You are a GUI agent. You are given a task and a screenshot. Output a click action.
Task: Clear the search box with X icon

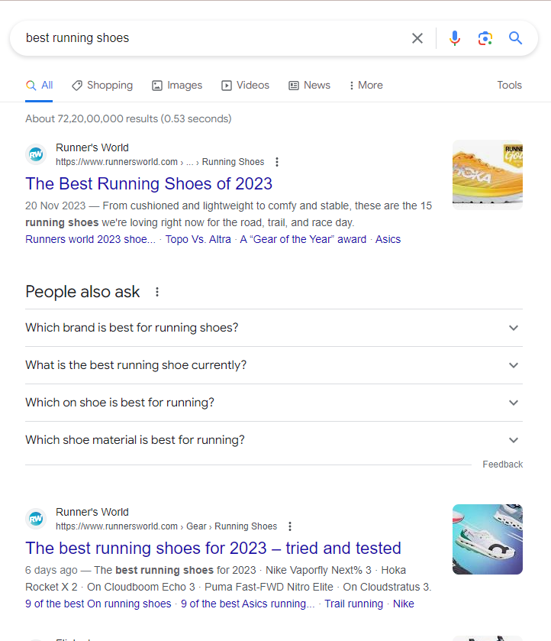417,38
